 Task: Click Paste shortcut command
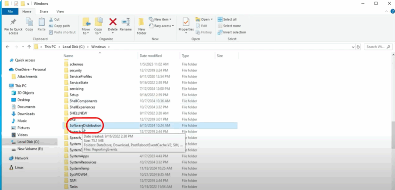point(62,32)
